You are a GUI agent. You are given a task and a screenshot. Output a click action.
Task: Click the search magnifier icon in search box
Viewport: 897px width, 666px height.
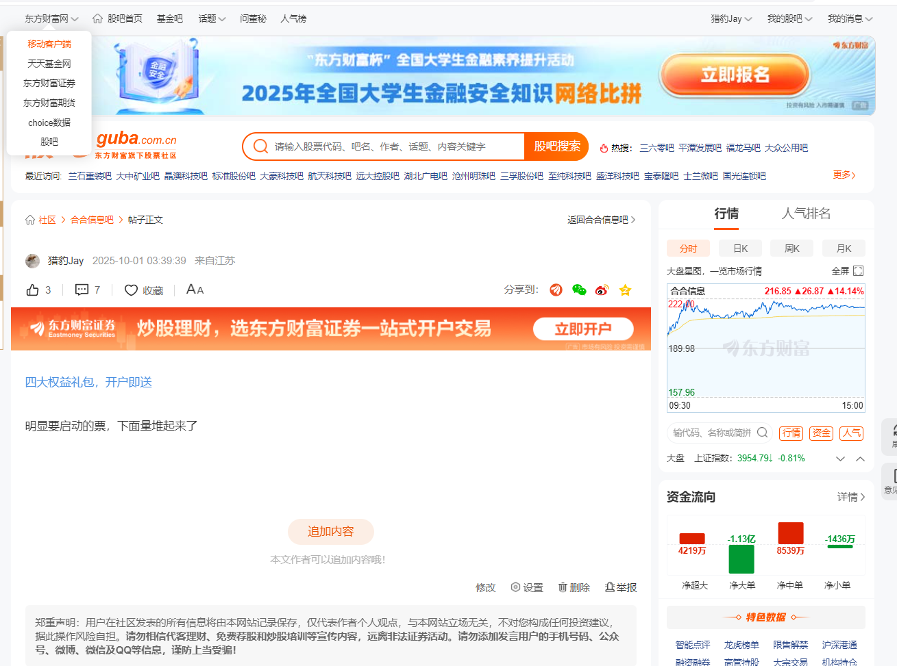[x=260, y=146]
